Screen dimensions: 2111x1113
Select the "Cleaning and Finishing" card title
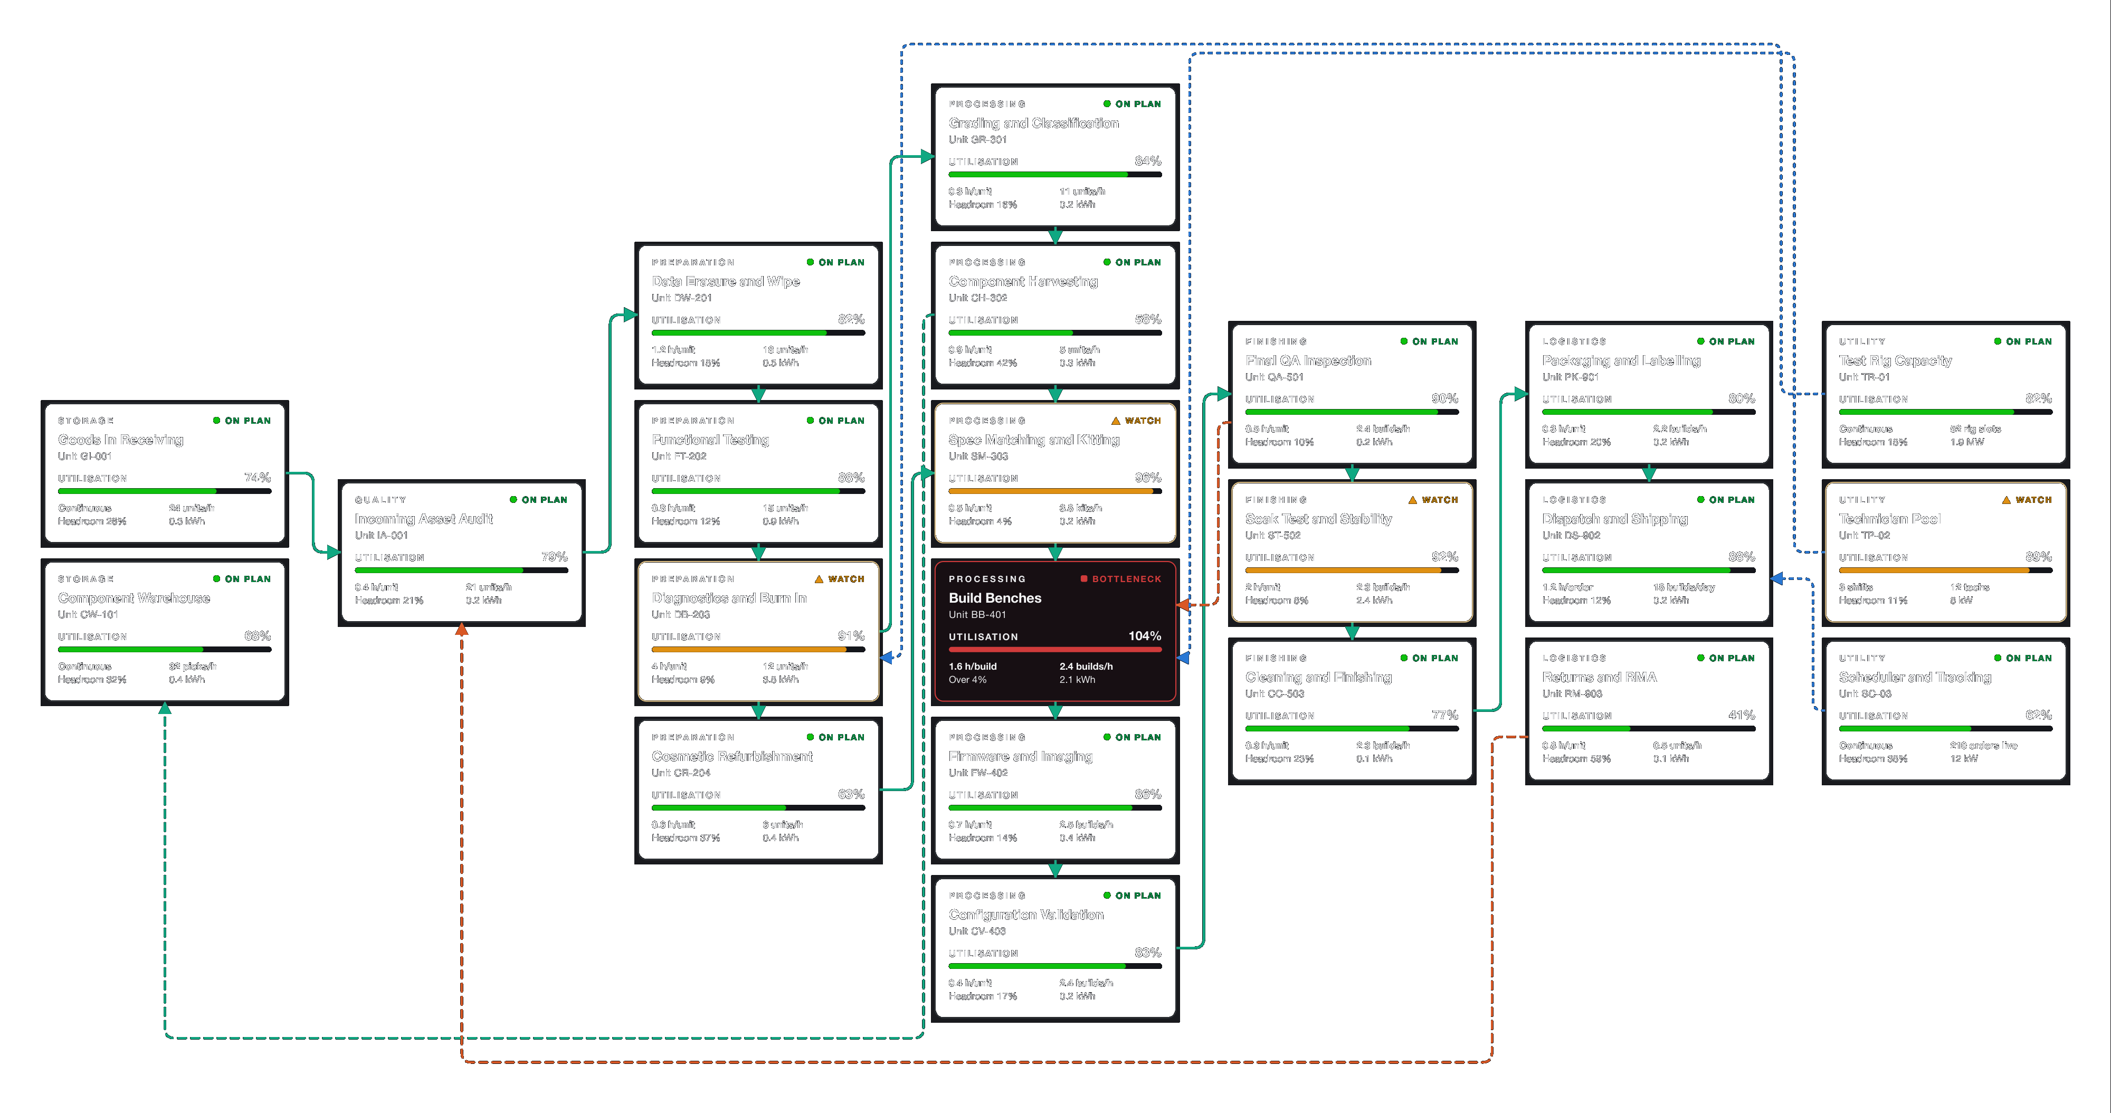point(1318,677)
